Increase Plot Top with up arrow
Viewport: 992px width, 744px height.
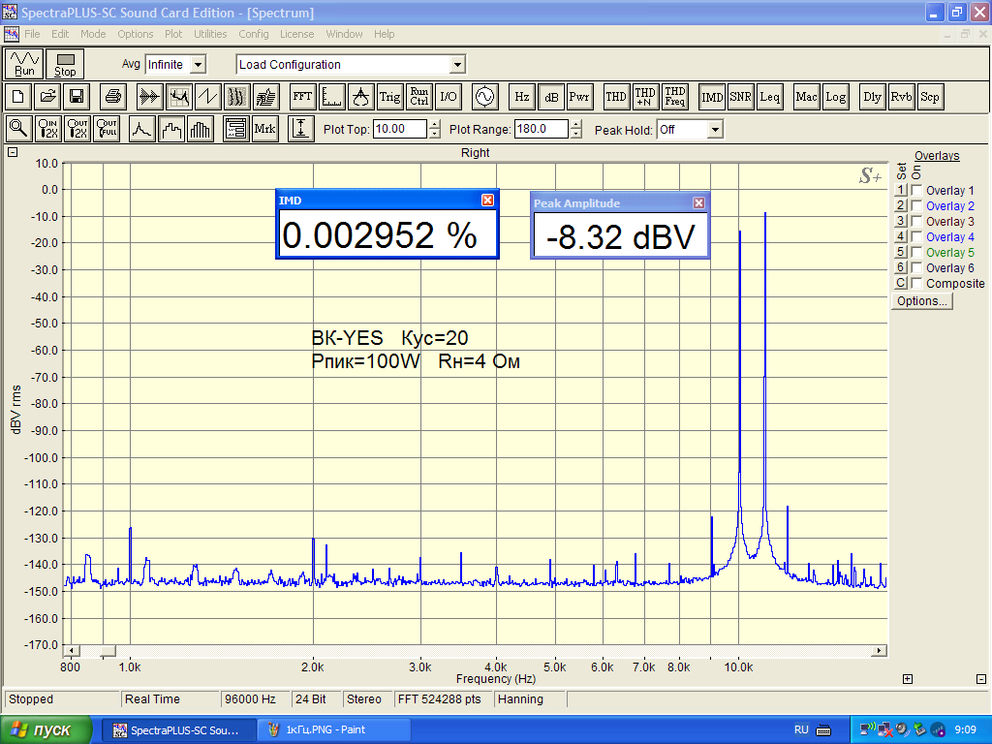point(435,125)
